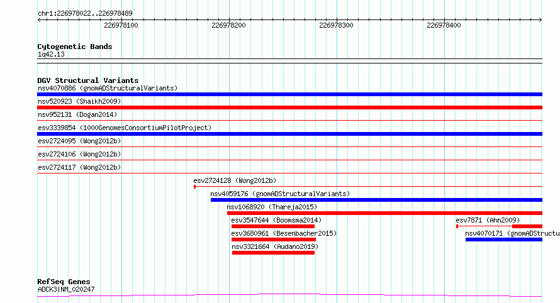
Task: Click the blue bar under nsv4070886
Action: (289, 94)
